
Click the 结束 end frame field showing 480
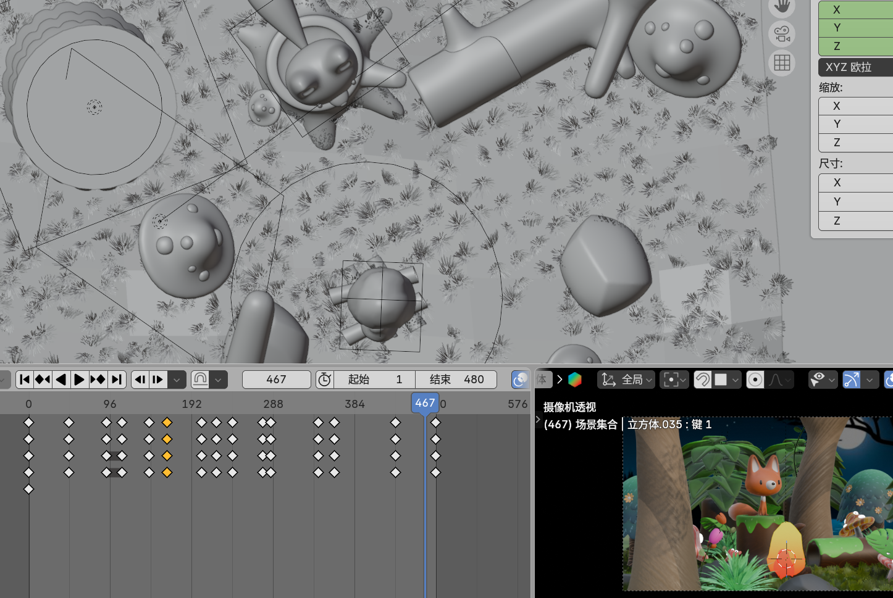click(x=456, y=380)
